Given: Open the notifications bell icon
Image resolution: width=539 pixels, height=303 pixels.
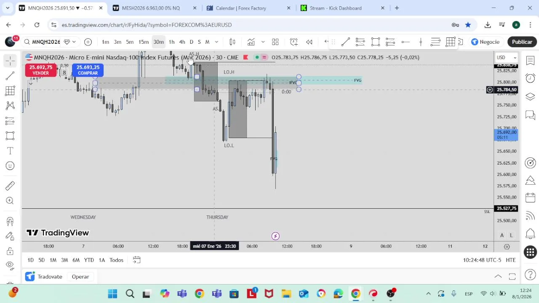Looking at the screenshot, I should [x=530, y=234].
